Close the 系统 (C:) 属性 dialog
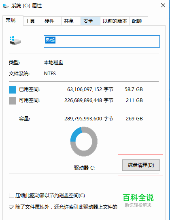Viewport: 170px width, 220px height. [x=163, y=6]
